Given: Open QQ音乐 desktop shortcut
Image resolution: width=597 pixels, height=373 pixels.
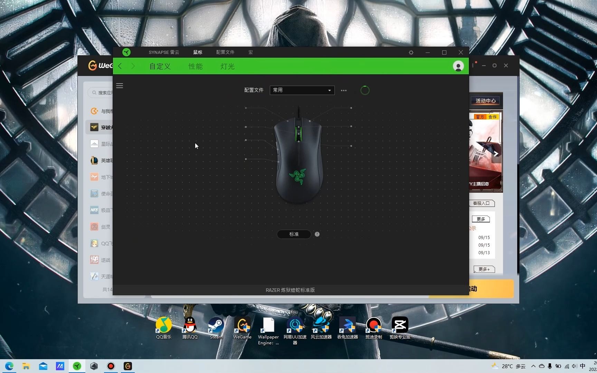Looking at the screenshot, I should (x=164, y=328).
